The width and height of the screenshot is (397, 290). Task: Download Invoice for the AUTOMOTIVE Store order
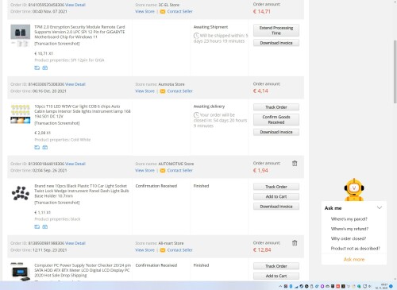(x=276, y=207)
